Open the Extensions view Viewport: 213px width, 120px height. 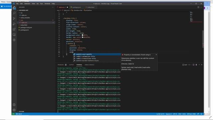(14, 29)
